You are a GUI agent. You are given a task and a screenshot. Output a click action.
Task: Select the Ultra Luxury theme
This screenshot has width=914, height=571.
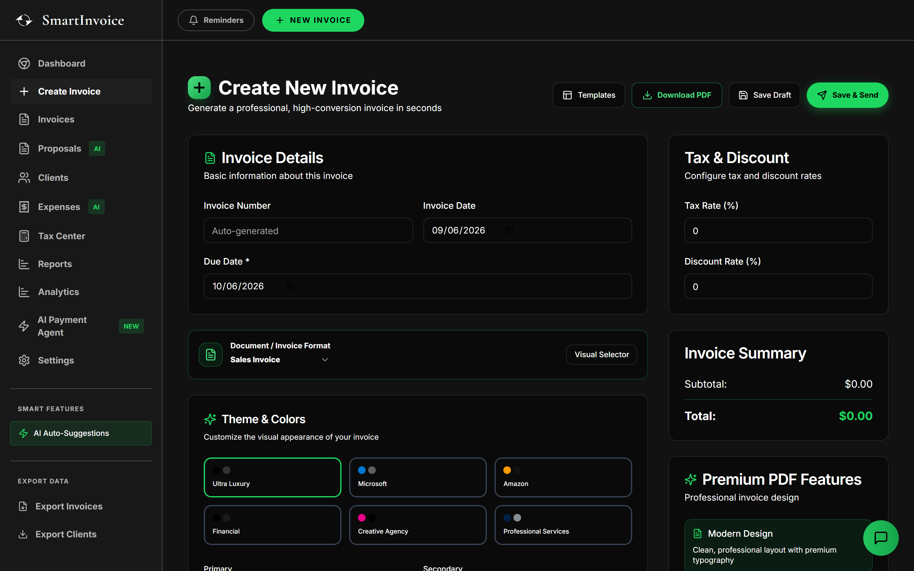click(272, 477)
